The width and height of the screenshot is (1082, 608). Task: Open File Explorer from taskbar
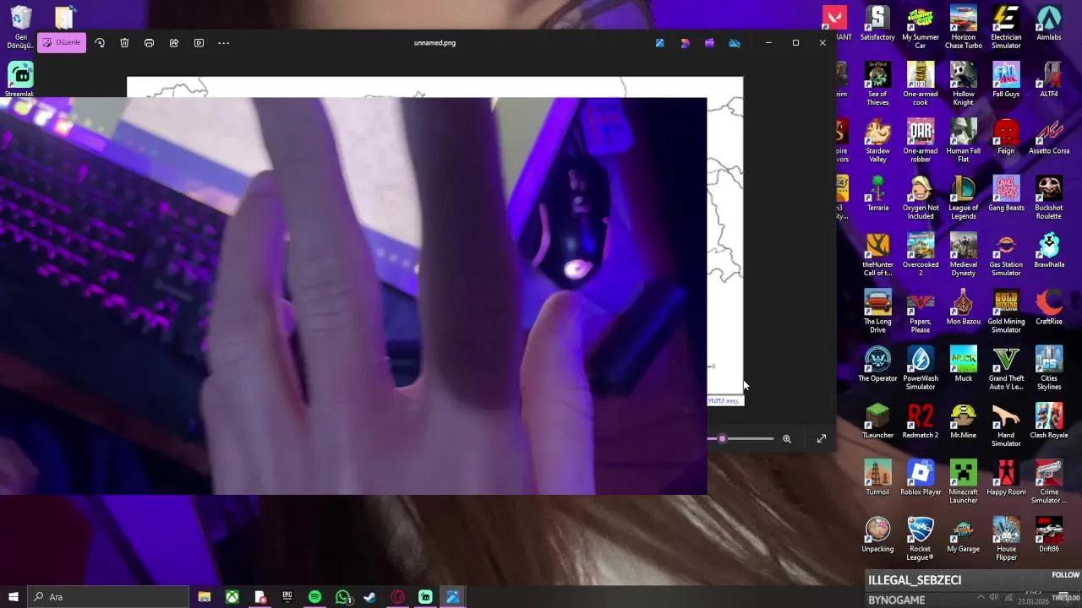(205, 597)
